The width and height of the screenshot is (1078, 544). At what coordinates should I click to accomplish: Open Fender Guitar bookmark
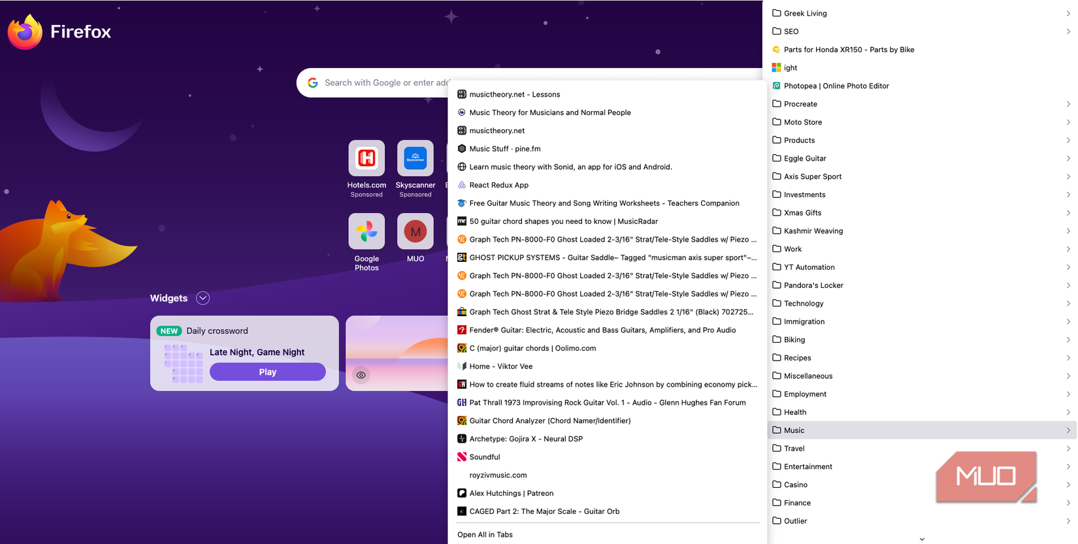click(608, 330)
